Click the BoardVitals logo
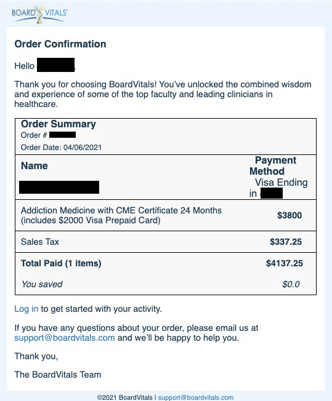Screen dimensions: 332x401 pyautogui.click(x=39, y=14)
